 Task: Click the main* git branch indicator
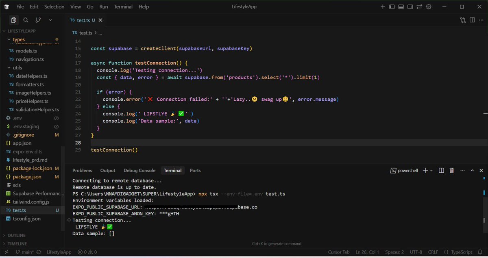24,252
